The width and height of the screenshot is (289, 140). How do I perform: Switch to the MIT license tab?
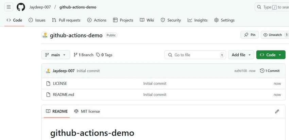tap(87, 111)
